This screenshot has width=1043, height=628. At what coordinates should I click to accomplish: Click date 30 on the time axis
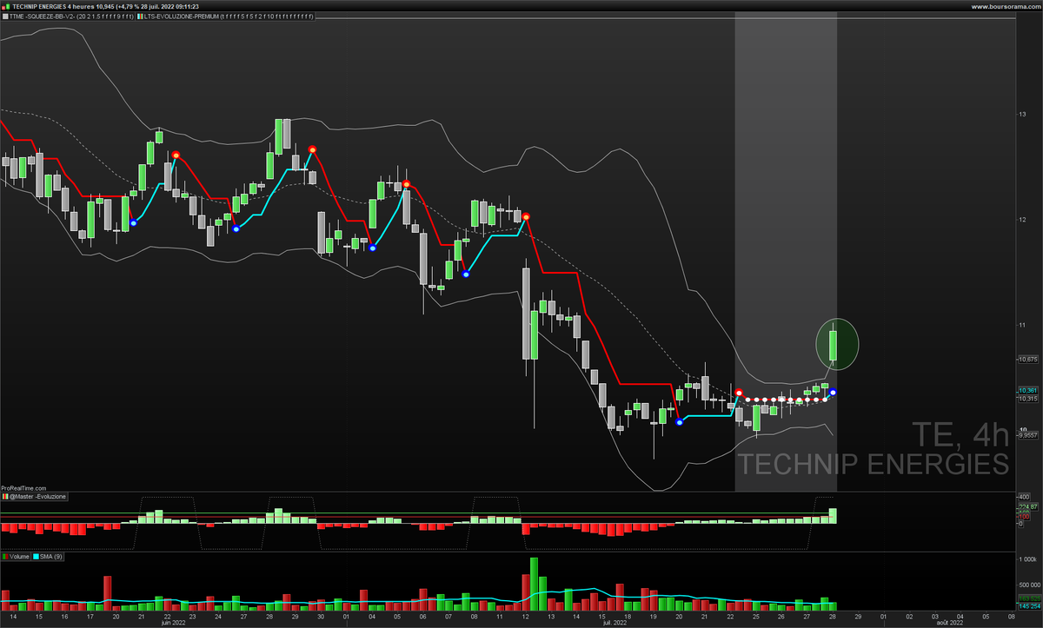tap(321, 616)
